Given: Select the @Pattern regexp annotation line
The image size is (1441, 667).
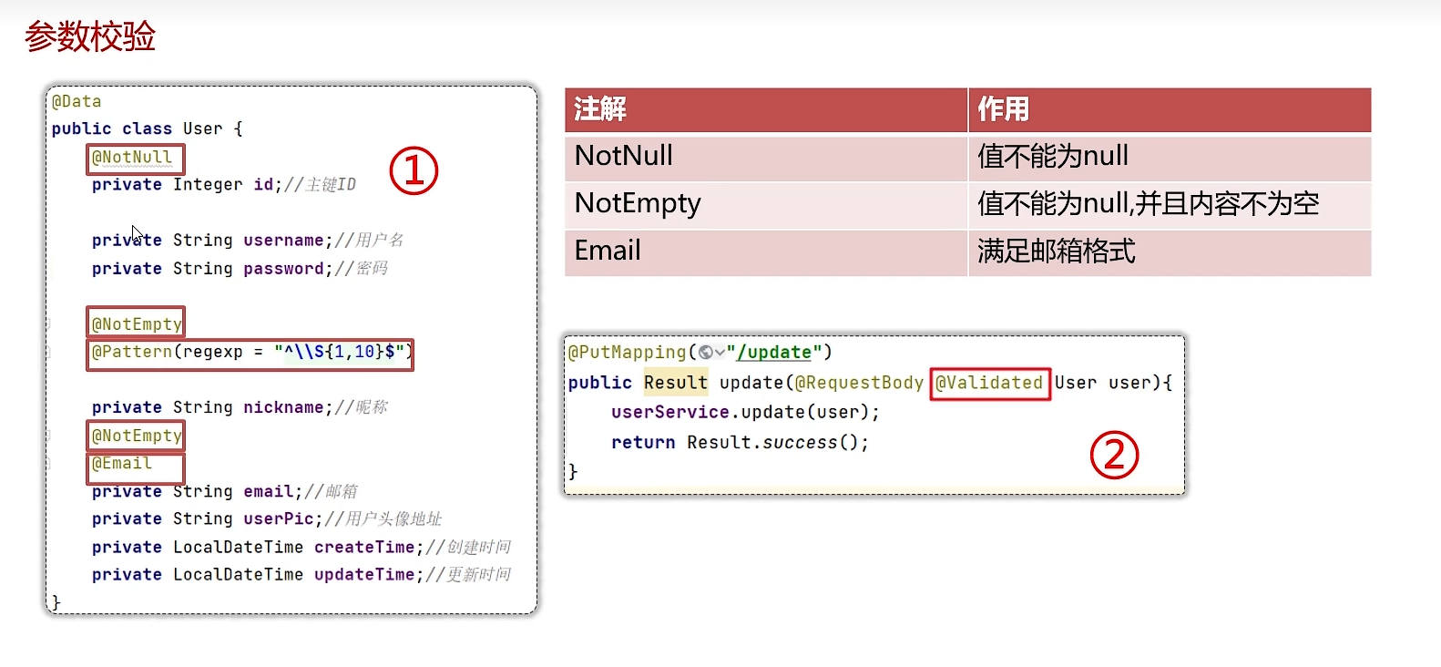Looking at the screenshot, I should point(251,352).
